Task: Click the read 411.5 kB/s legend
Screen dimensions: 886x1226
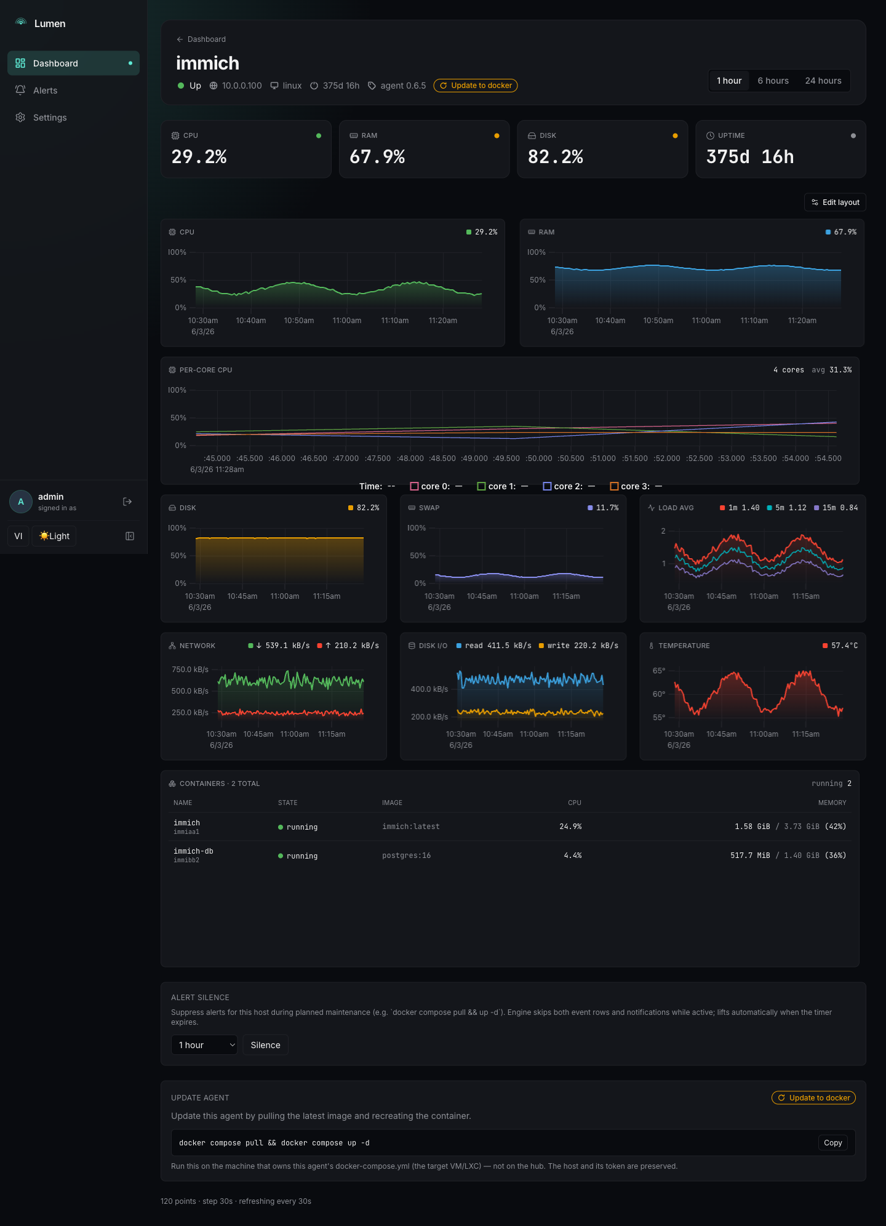Action: click(x=493, y=646)
